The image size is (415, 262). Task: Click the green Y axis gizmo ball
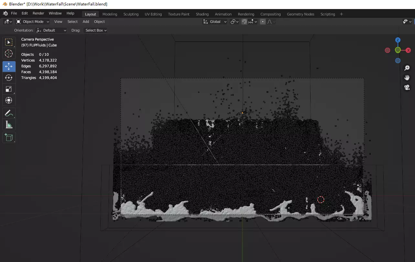398,50
